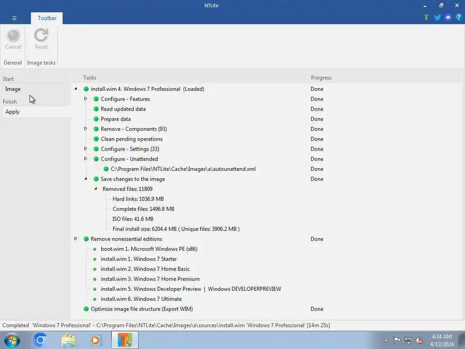
Task: Expand the Remove - Components (93) node
Action: coord(85,129)
